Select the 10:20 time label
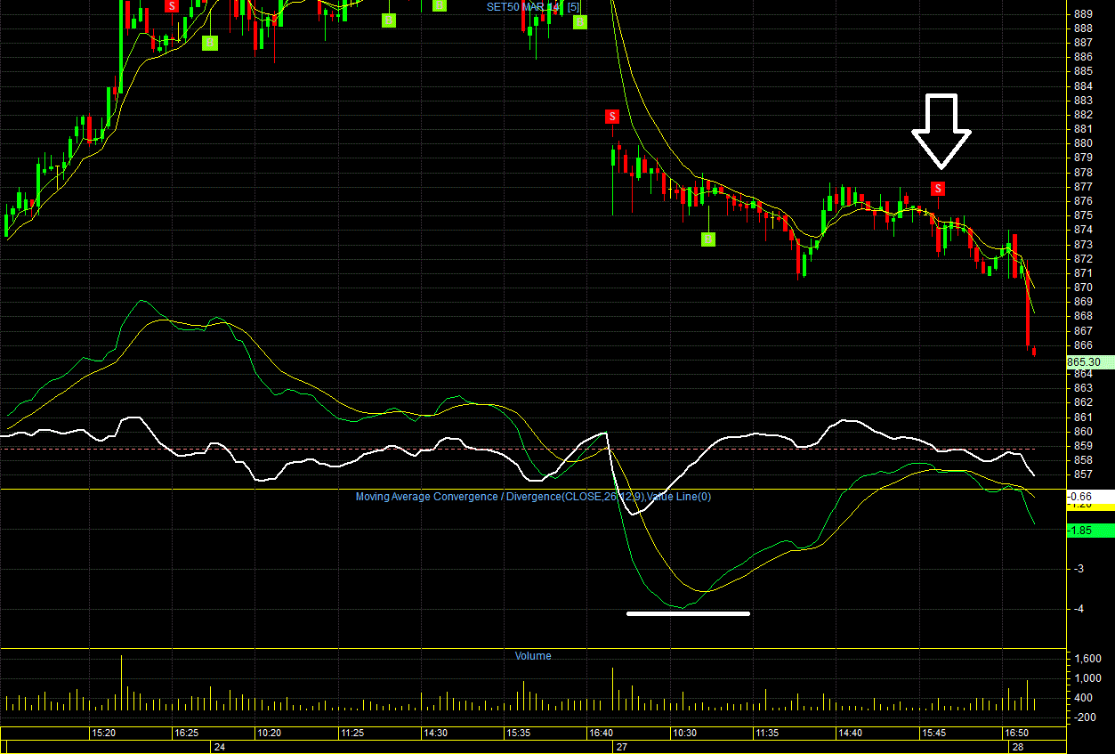Image resolution: width=1115 pixels, height=754 pixels. (269, 734)
